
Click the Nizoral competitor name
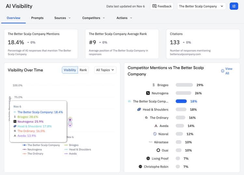click(163, 134)
